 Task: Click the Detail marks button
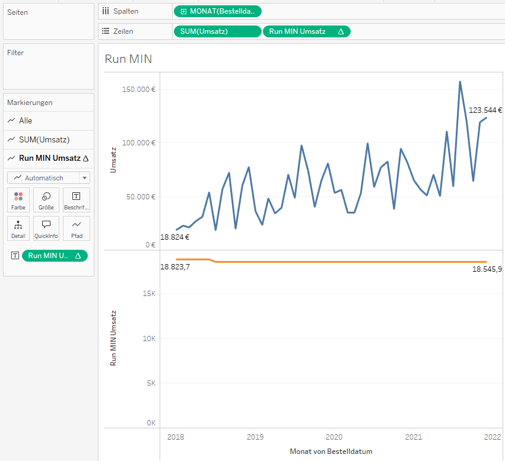18,228
